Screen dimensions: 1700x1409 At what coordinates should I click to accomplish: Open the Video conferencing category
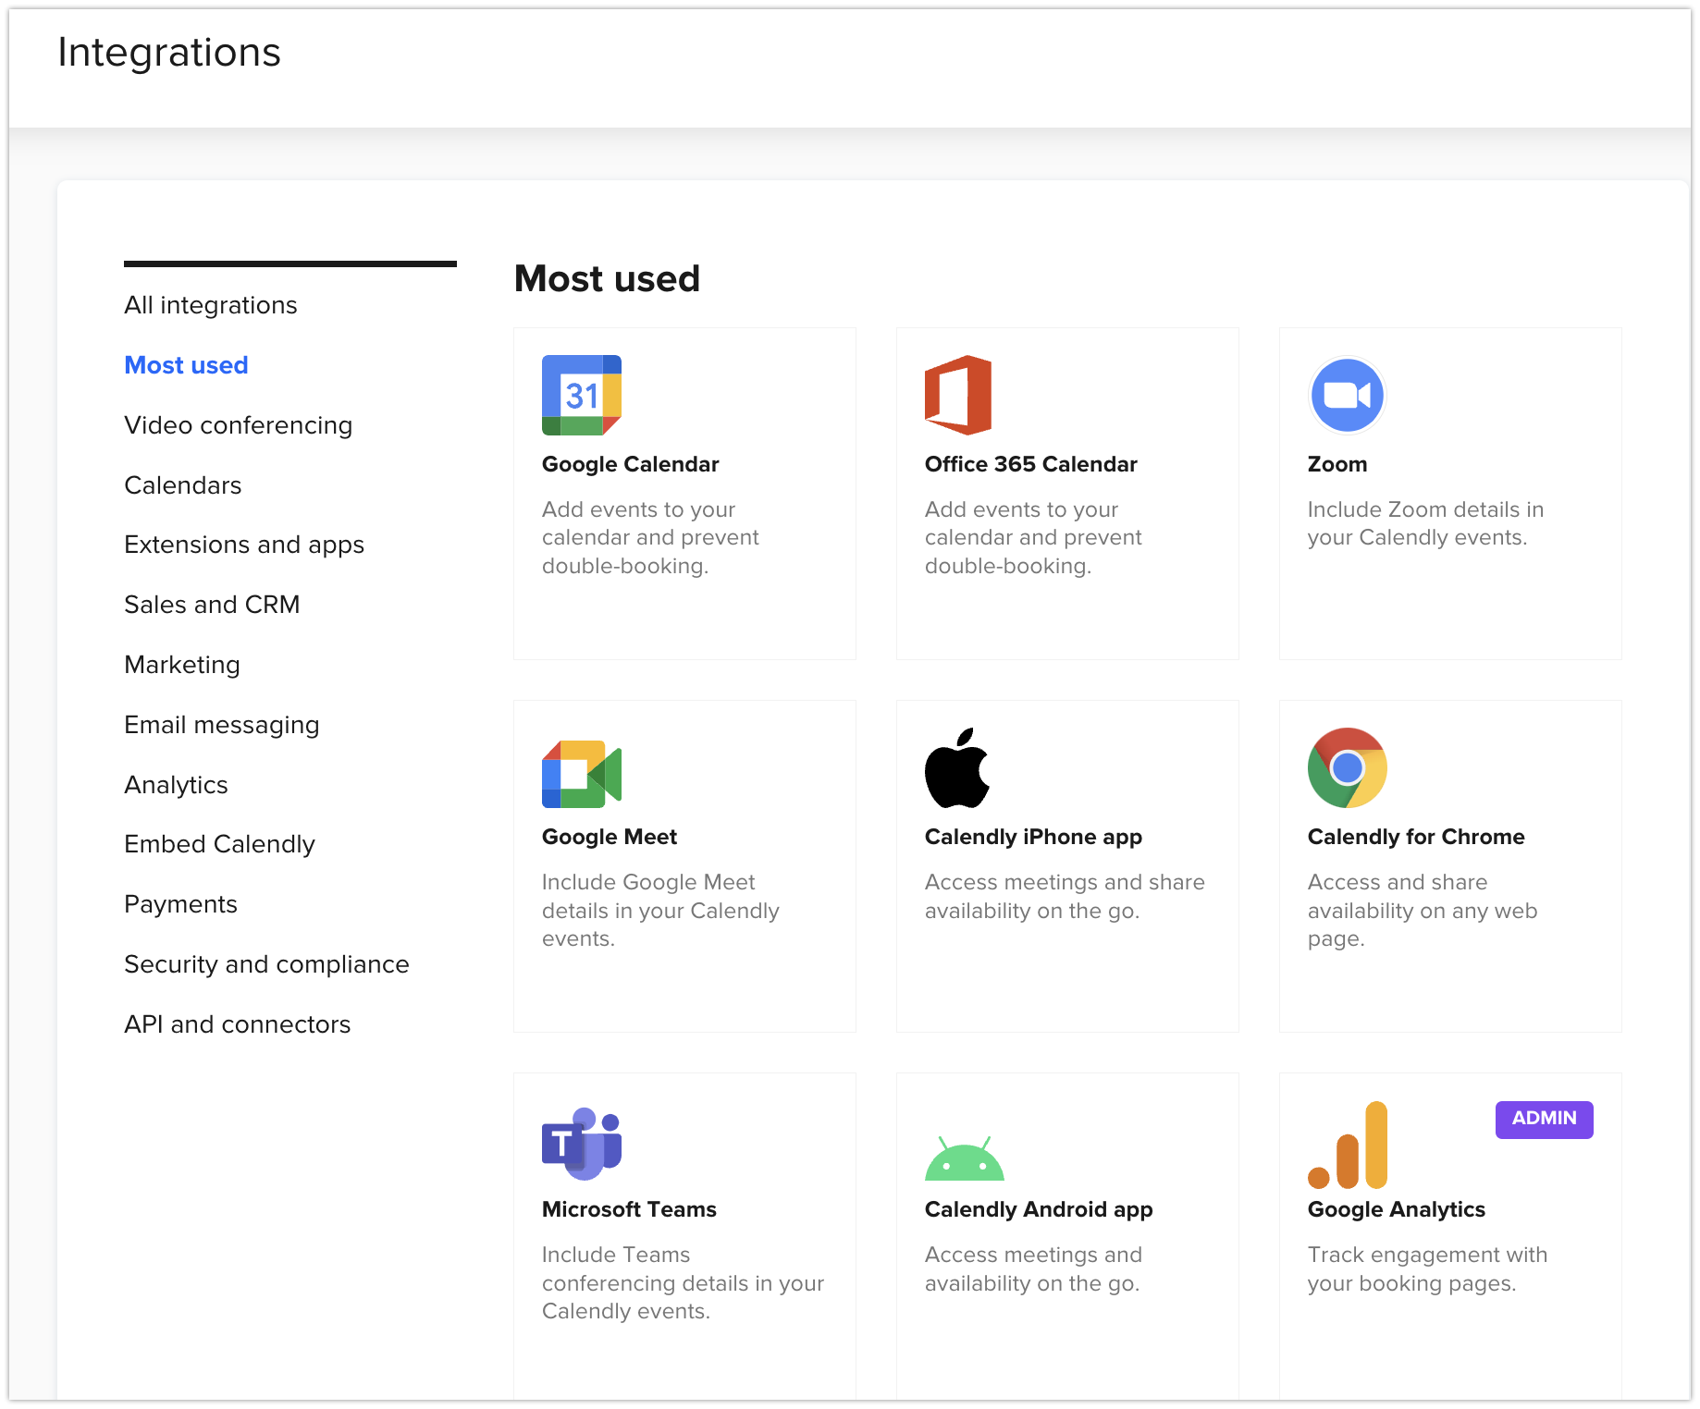239,425
